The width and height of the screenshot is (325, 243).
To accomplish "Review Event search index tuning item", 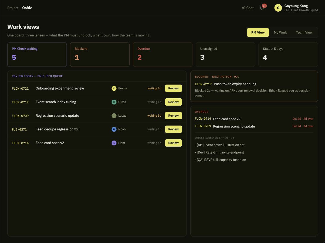I will click(173, 102).
